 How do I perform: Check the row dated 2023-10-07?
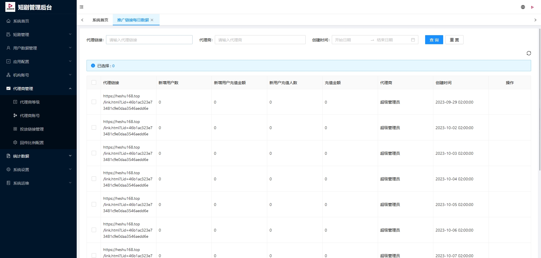[94, 255]
